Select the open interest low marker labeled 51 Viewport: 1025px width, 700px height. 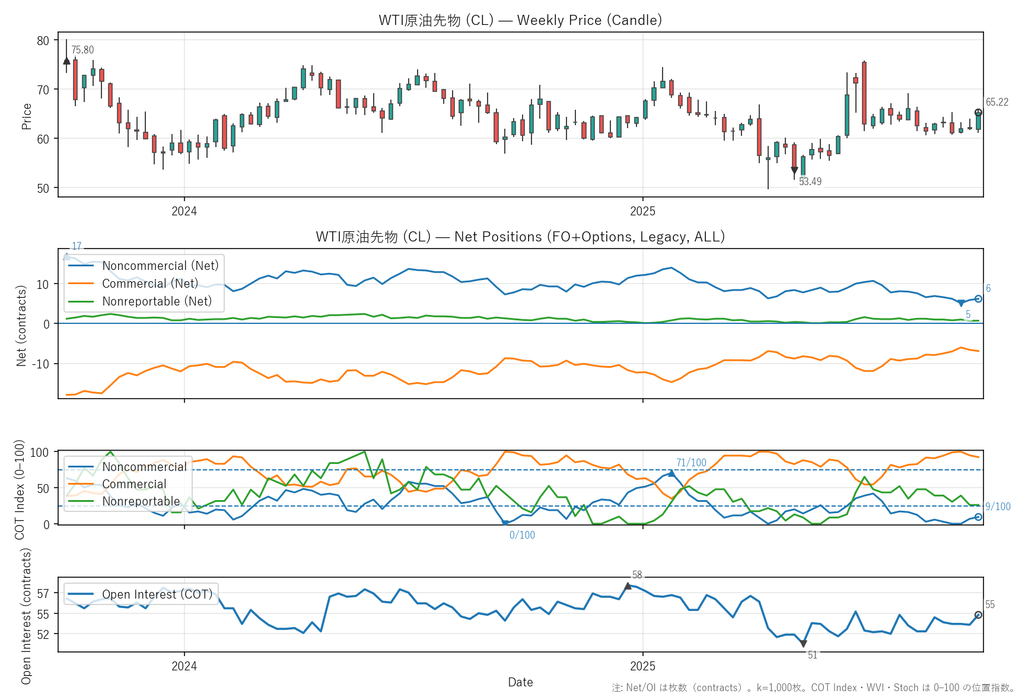[803, 644]
